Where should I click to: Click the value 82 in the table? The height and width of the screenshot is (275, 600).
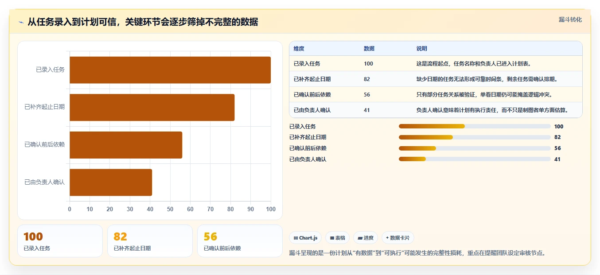(367, 79)
